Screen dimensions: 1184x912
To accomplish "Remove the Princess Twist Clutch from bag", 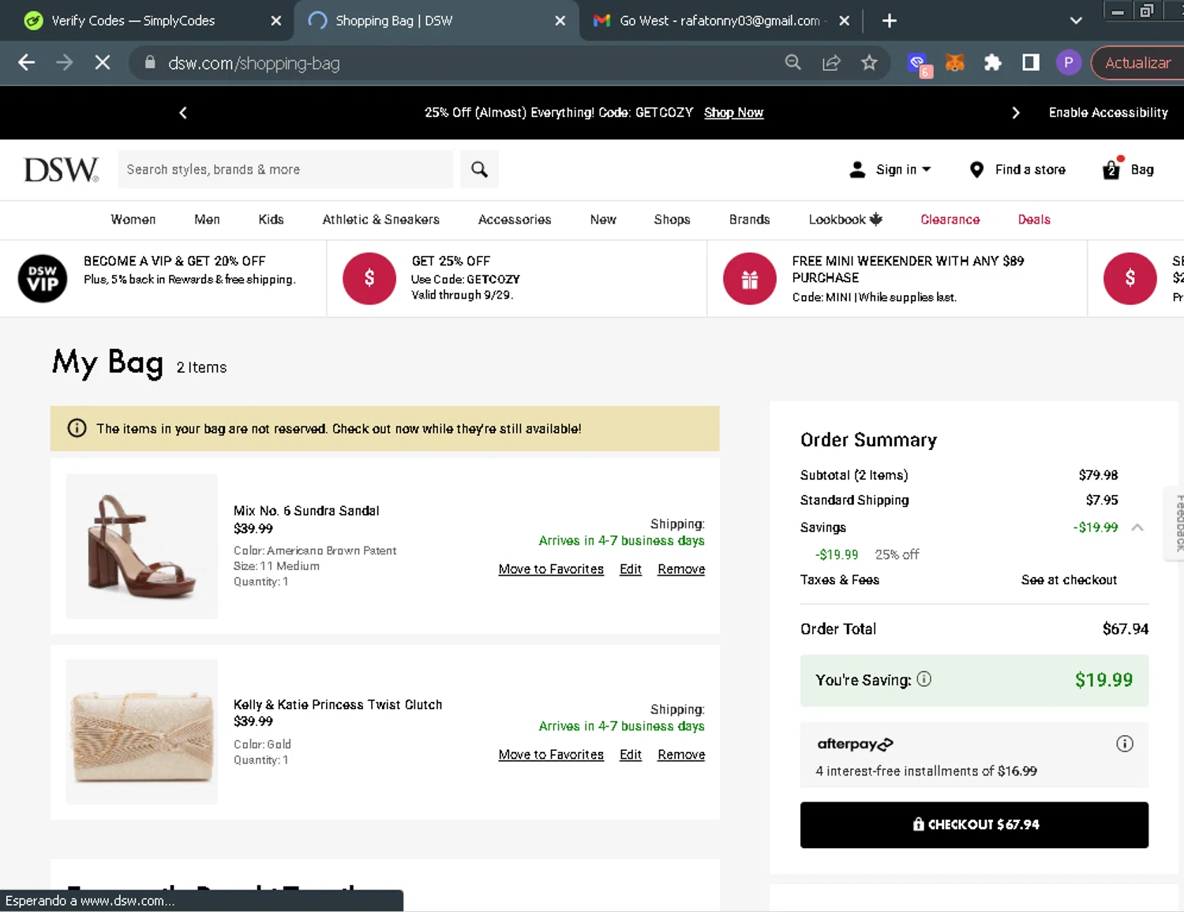I will click(x=681, y=755).
